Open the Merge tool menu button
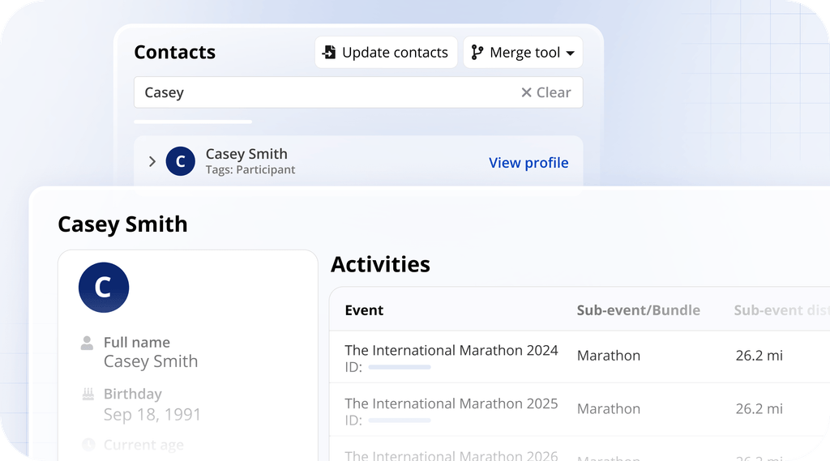This screenshot has width=830, height=461. click(523, 52)
